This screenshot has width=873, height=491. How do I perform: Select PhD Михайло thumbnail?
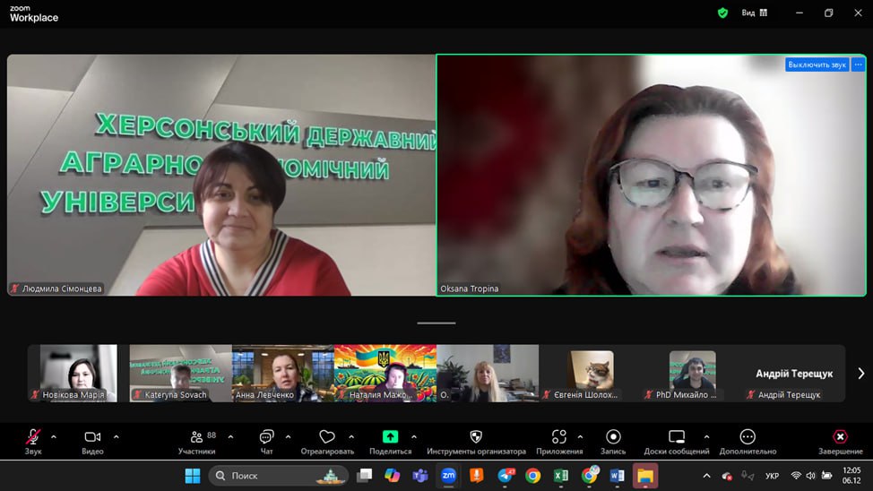(692, 373)
